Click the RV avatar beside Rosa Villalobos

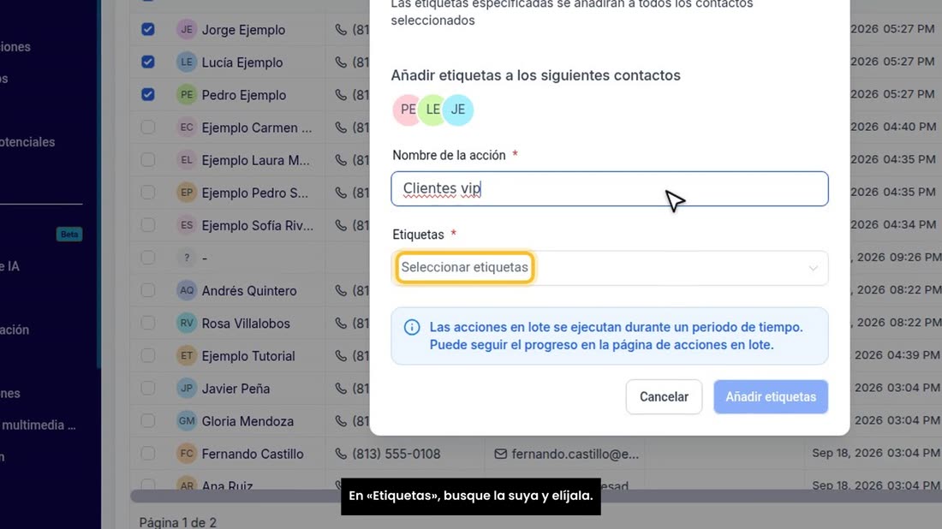pos(187,323)
